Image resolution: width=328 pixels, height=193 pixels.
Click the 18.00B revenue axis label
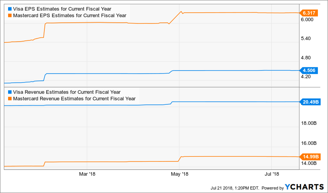pyautogui.click(x=309, y=123)
